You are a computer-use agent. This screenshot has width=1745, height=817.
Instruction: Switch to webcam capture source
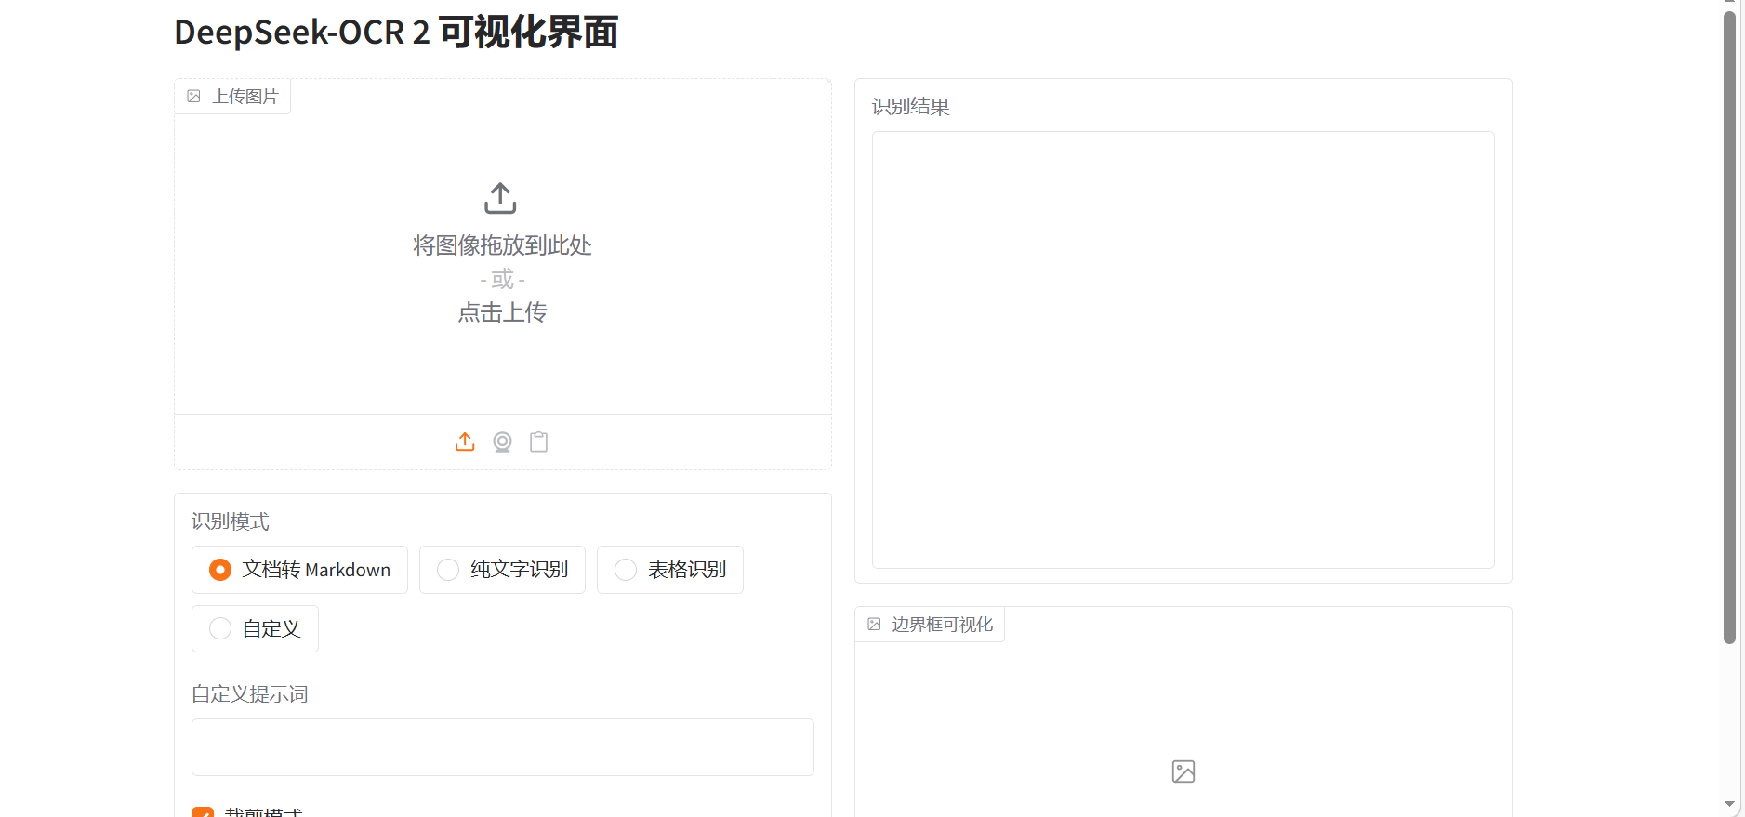(x=502, y=442)
